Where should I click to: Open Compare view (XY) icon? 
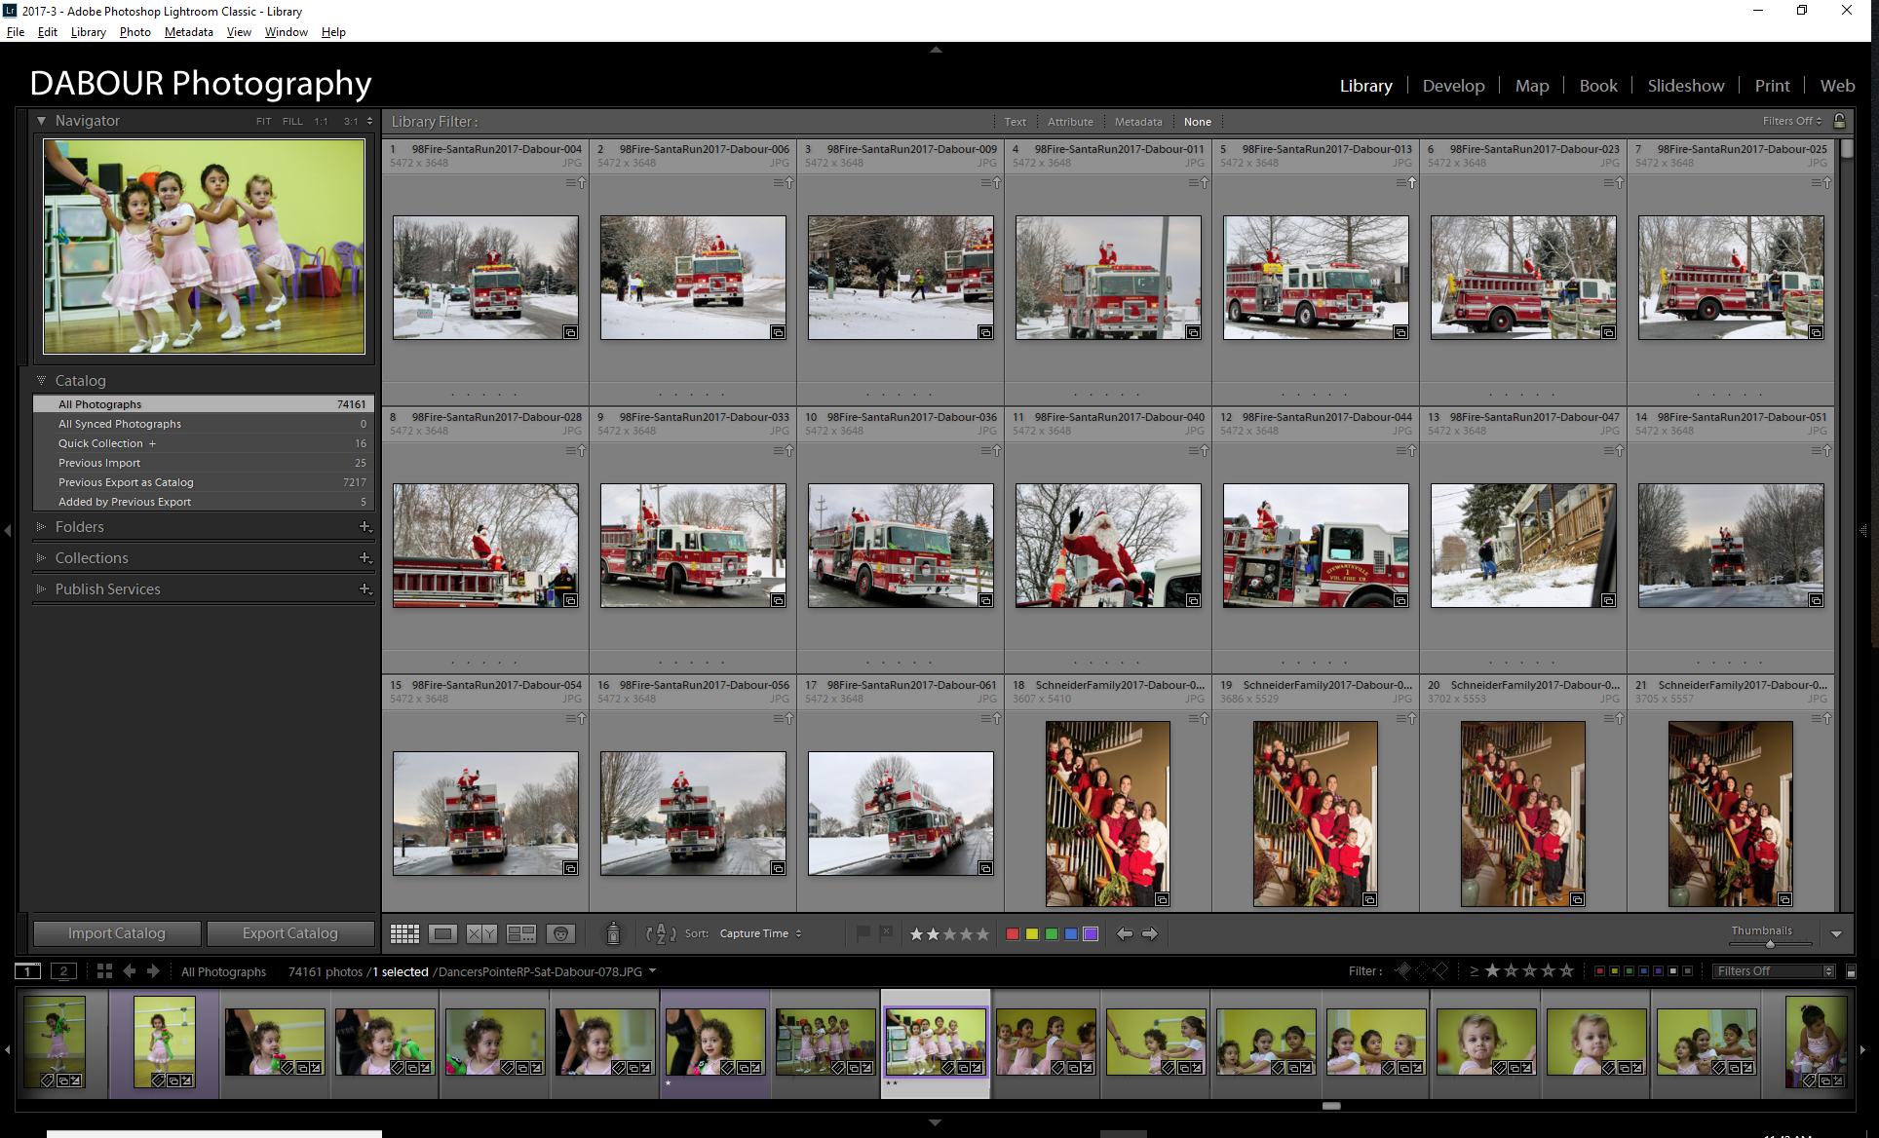point(481,933)
